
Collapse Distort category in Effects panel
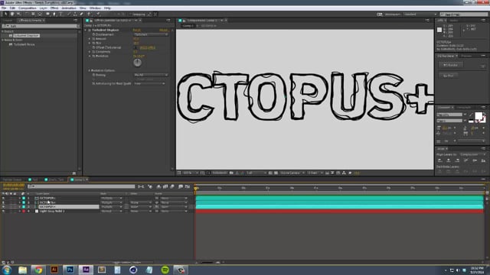tap(3, 31)
